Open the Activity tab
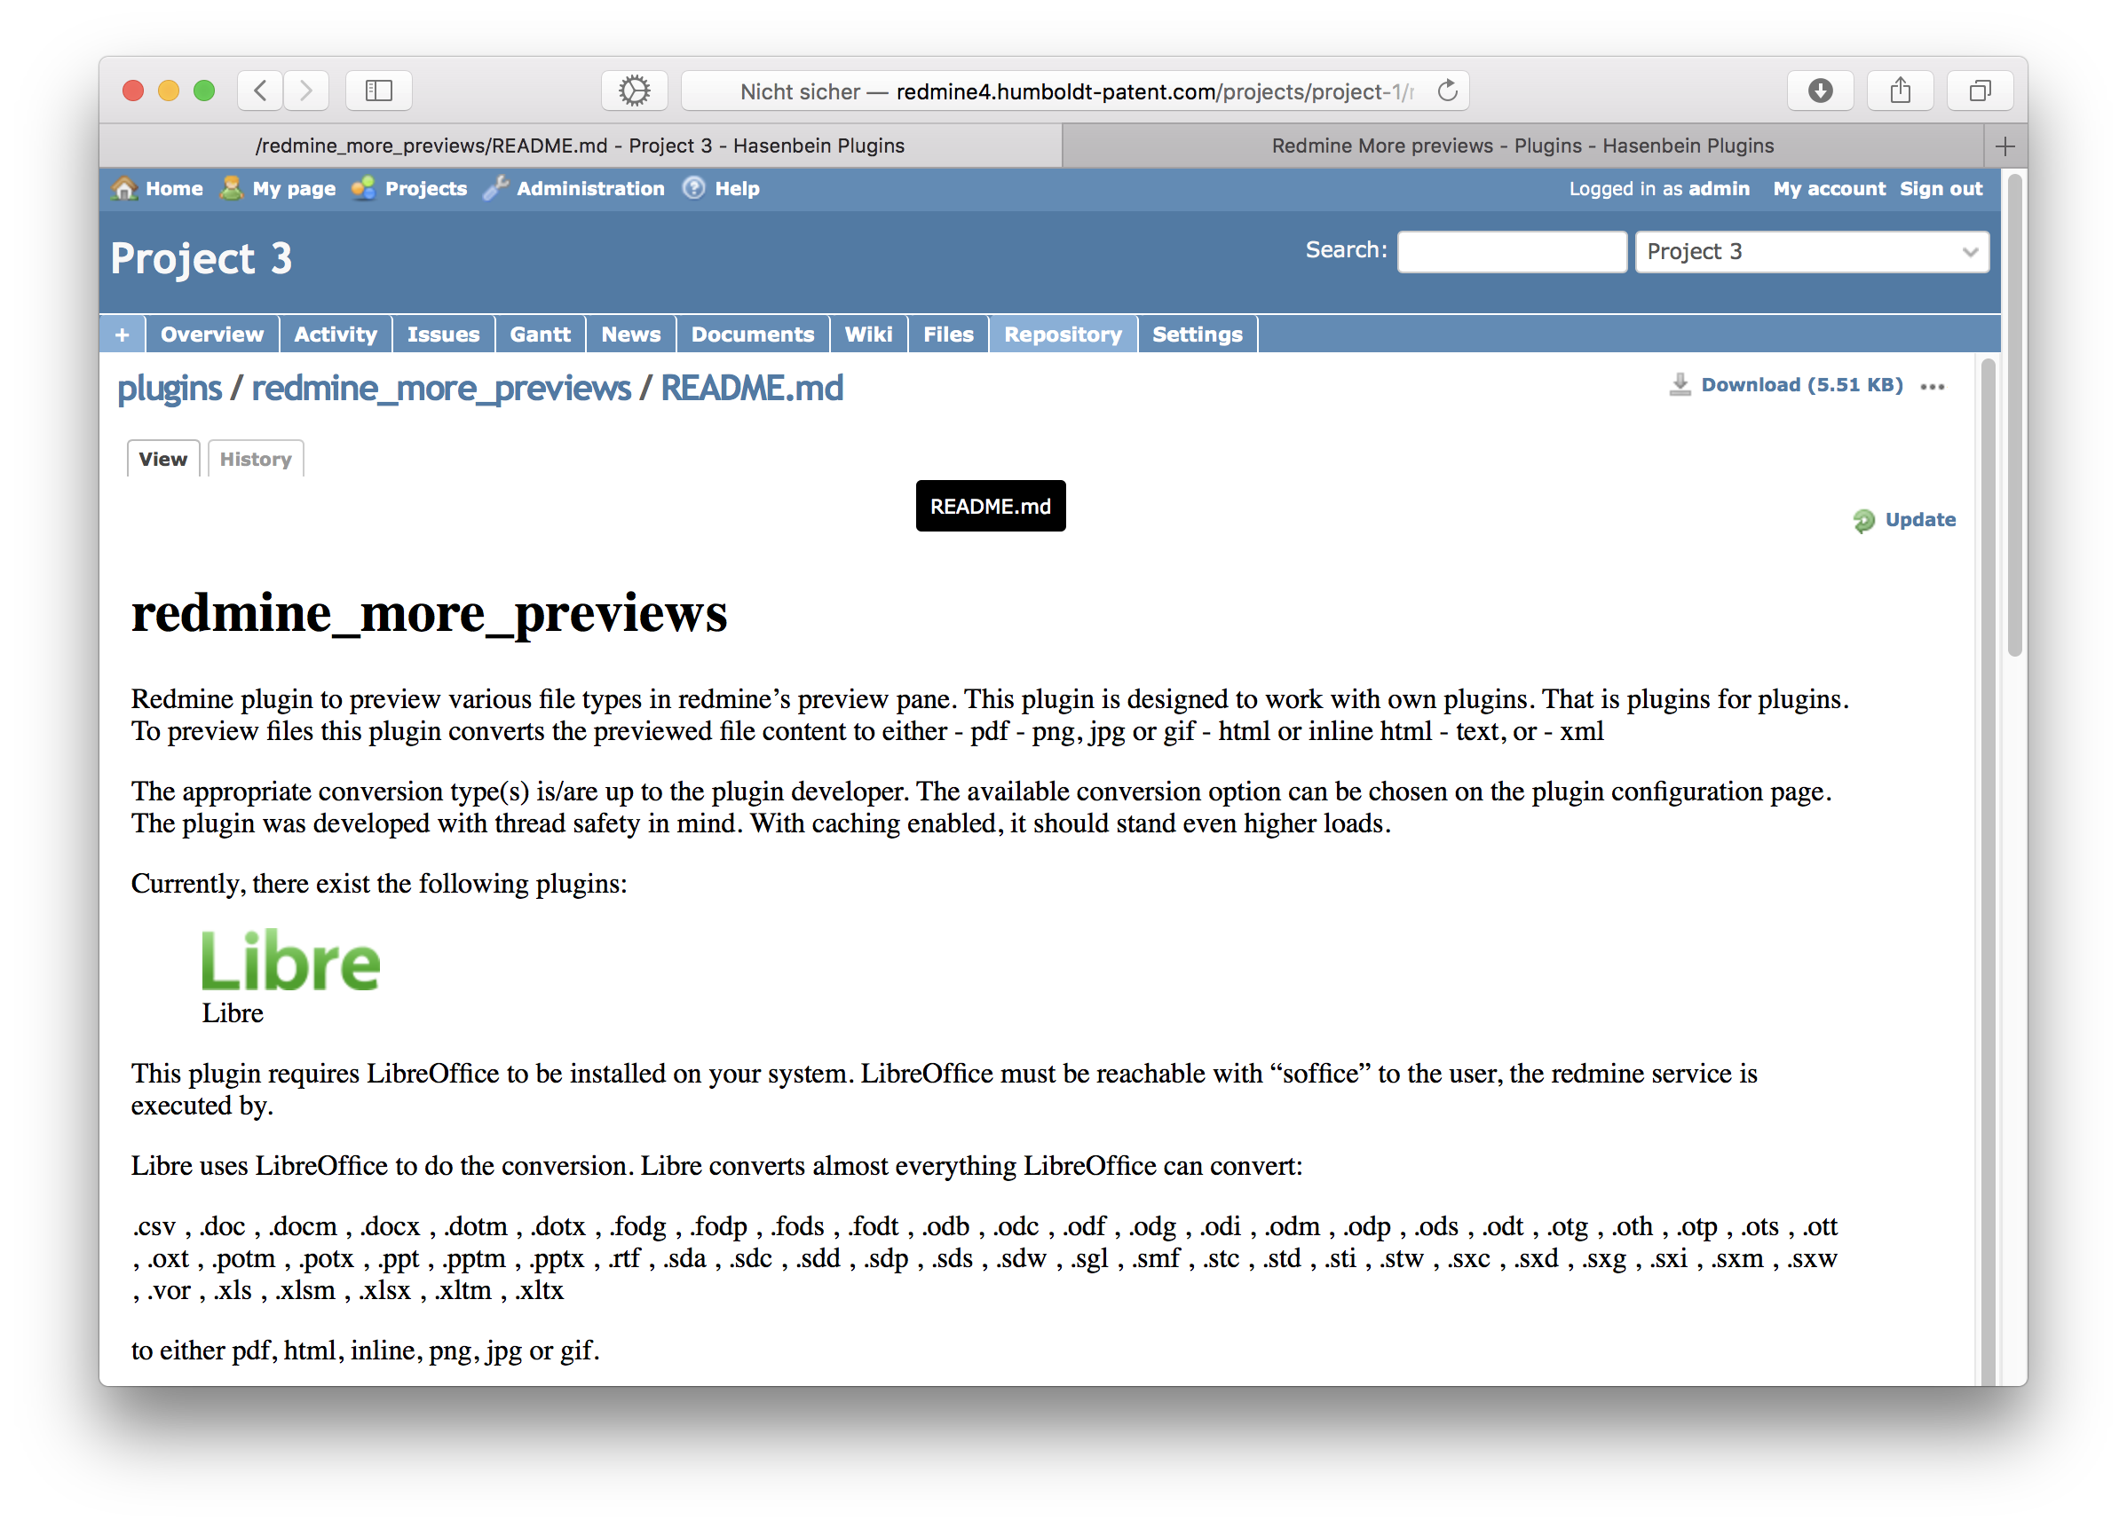2127x1528 pixels. pyautogui.click(x=335, y=335)
